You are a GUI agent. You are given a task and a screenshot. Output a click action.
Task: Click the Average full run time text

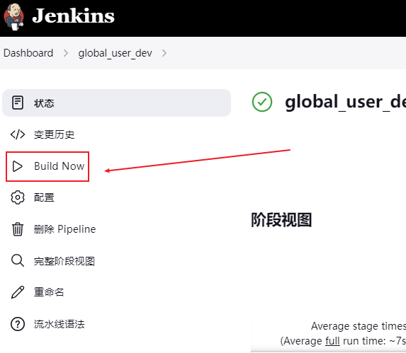coord(343,341)
